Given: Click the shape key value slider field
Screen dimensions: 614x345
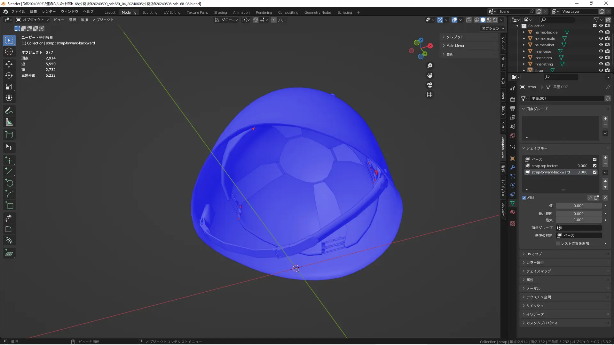Looking at the screenshot, I should pos(578,206).
